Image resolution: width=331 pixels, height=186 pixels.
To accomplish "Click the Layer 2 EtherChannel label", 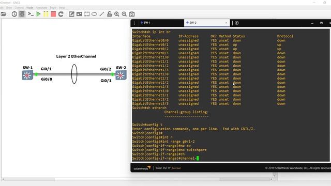I will [x=76, y=56].
